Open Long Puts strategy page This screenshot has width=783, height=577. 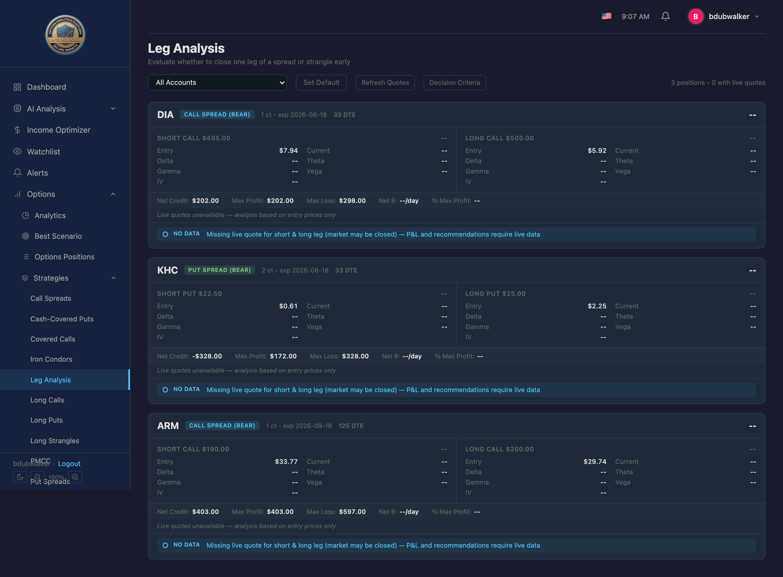(46, 420)
